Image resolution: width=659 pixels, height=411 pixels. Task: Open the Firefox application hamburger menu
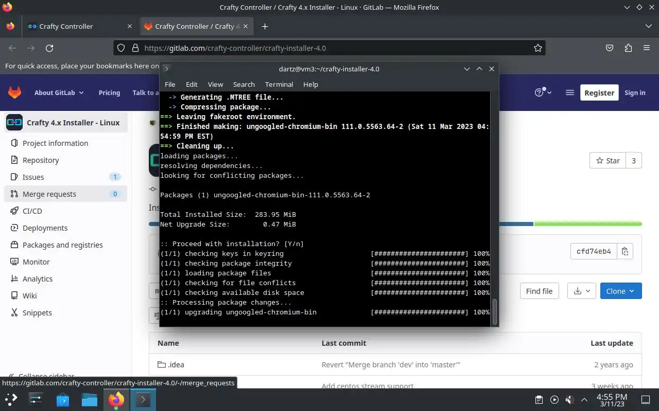[x=647, y=48]
